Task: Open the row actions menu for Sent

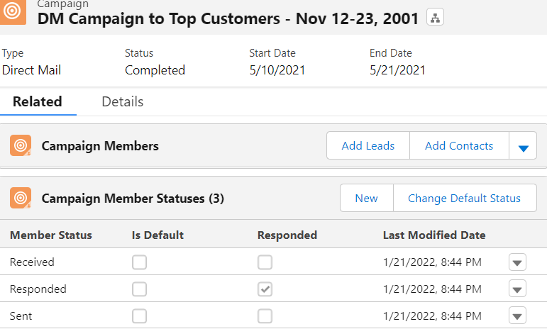Action: click(517, 316)
